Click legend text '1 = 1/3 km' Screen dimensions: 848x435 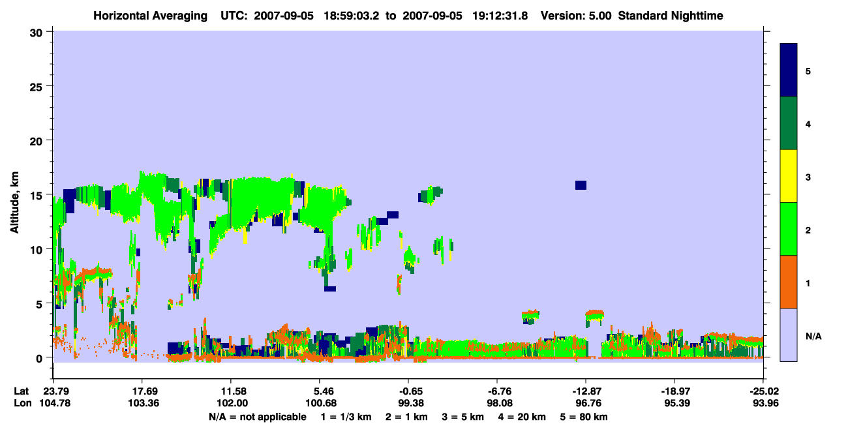346,417
